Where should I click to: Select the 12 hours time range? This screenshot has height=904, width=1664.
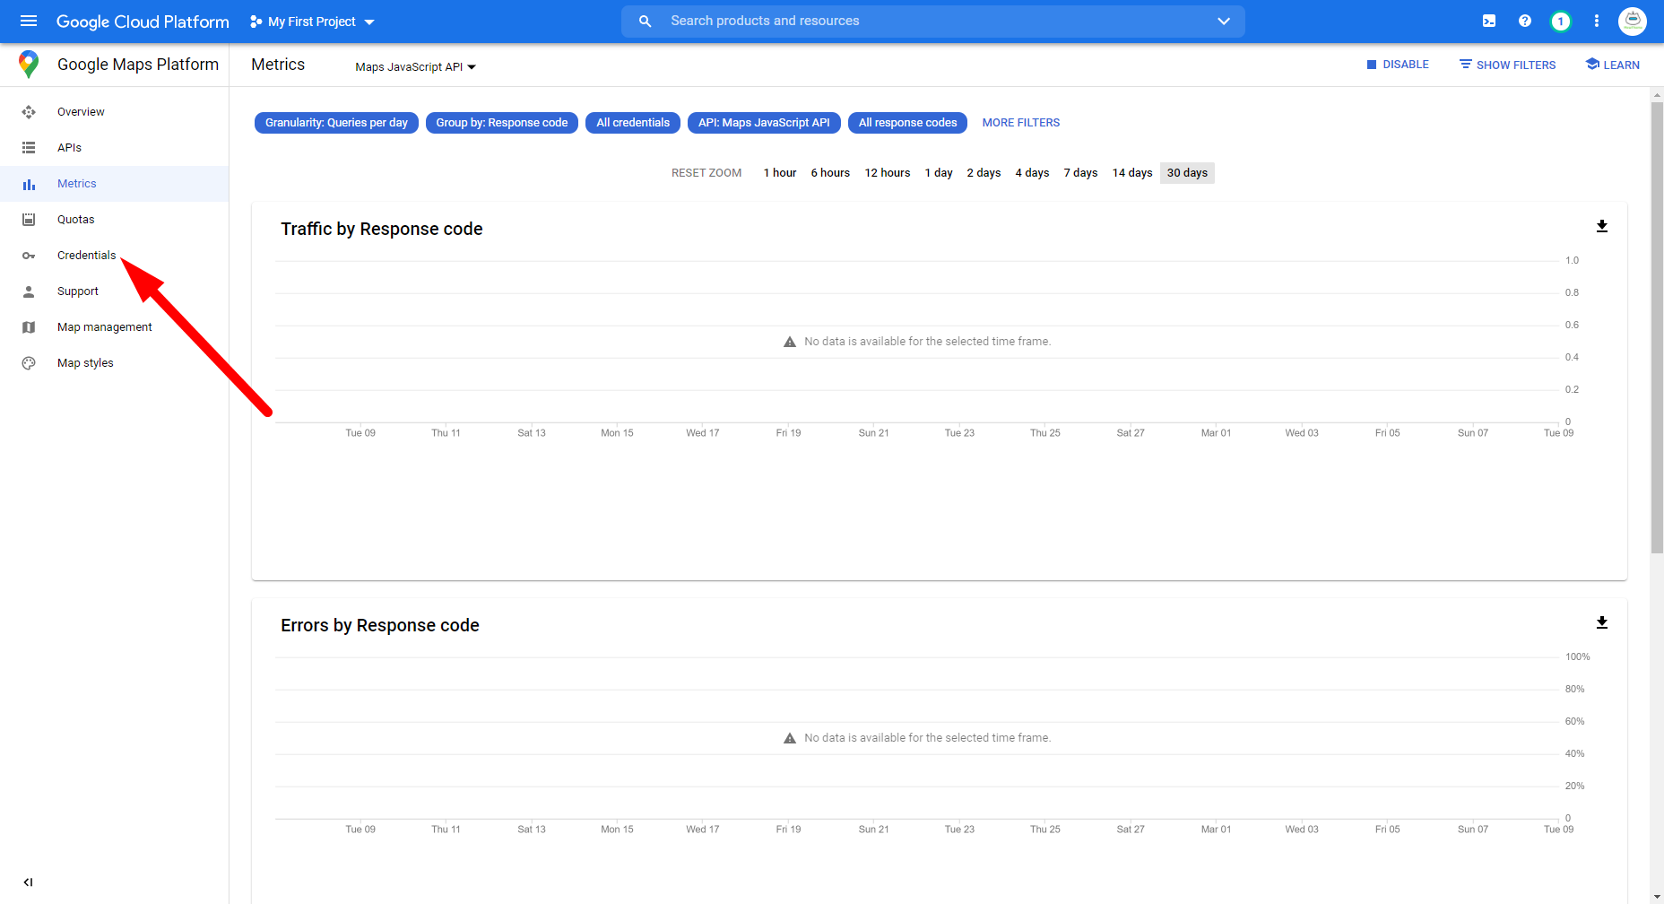[x=888, y=173]
